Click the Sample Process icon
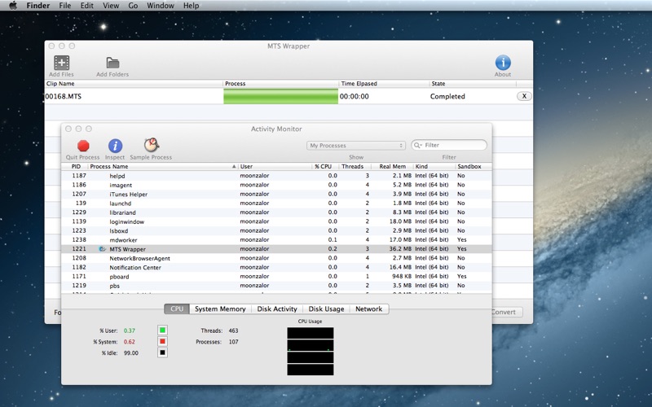Image resolution: width=652 pixels, height=407 pixels. pos(151,145)
